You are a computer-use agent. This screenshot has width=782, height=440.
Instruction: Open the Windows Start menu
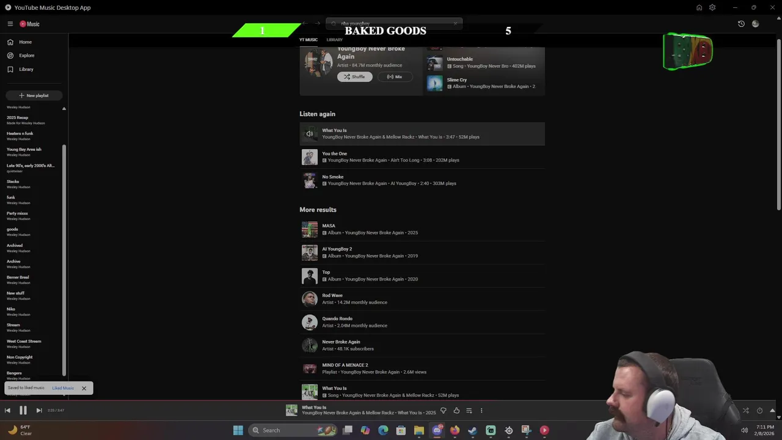[x=238, y=430]
